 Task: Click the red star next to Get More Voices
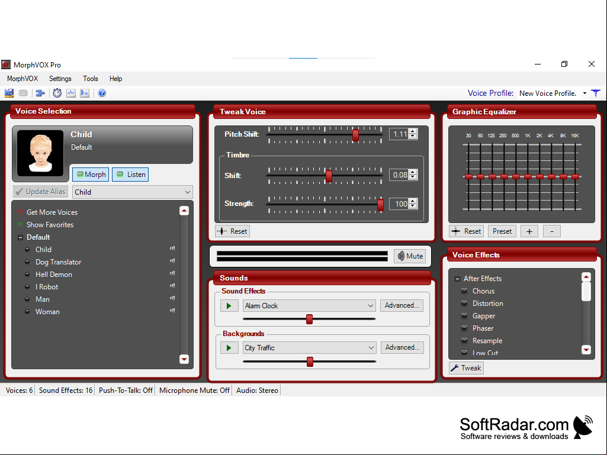20,212
